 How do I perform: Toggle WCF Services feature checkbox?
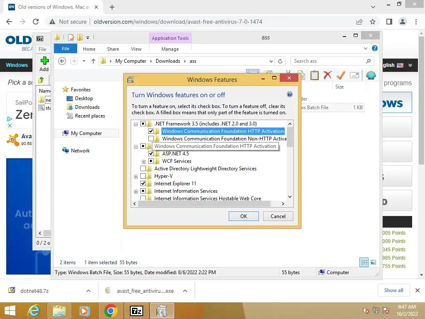point(151,161)
